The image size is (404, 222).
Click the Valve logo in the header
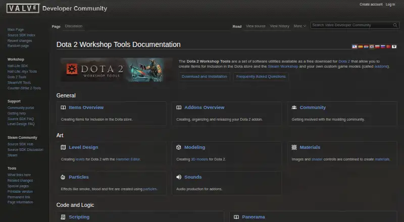[23, 8]
